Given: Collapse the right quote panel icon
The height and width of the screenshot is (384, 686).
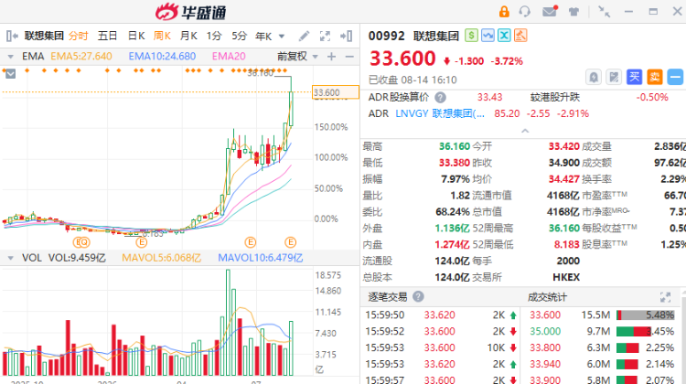Looking at the screenshot, I should tap(346, 36).
